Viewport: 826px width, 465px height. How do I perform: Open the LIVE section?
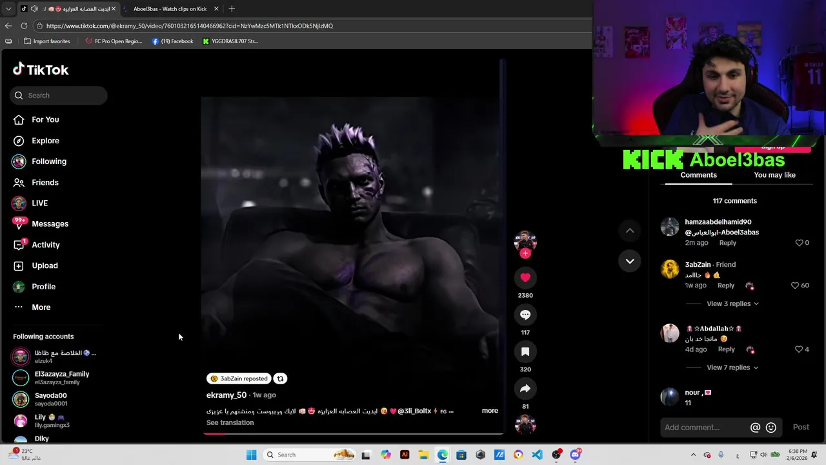[30, 203]
